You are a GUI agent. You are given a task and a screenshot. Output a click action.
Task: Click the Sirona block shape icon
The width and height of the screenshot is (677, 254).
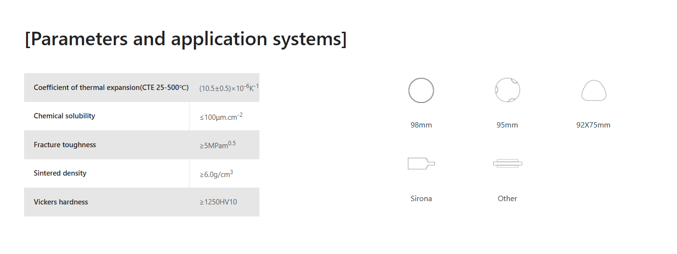point(421,164)
